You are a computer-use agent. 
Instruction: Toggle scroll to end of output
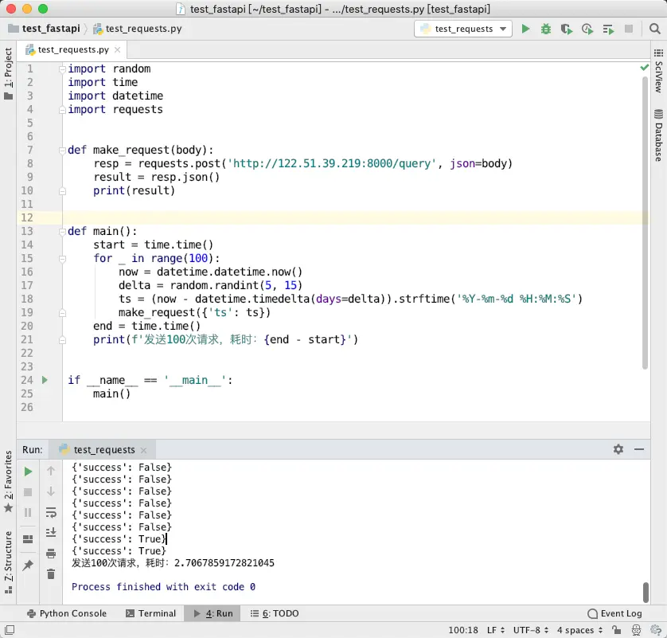51,532
